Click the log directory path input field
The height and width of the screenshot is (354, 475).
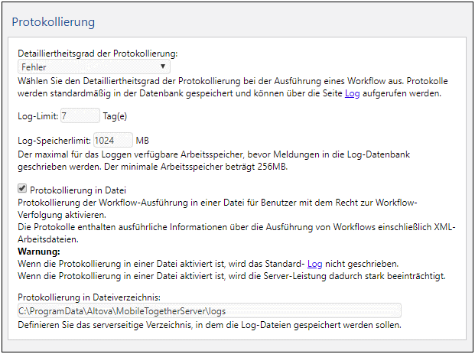[x=208, y=310]
